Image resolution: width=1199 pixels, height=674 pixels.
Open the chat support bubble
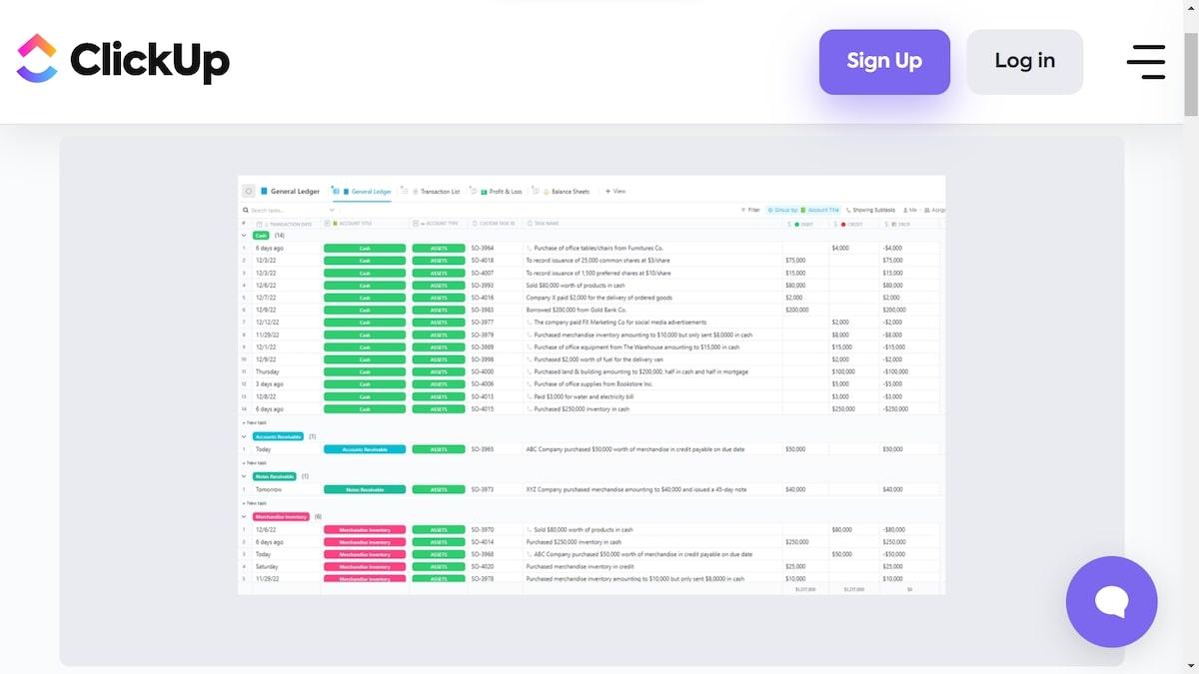click(x=1111, y=601)
